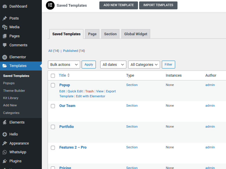Check the Portfolio row checkbox
226x169 pixels.
coord(53,127)
